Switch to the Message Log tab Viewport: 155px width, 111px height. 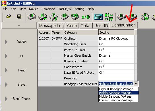click(51, 26)
